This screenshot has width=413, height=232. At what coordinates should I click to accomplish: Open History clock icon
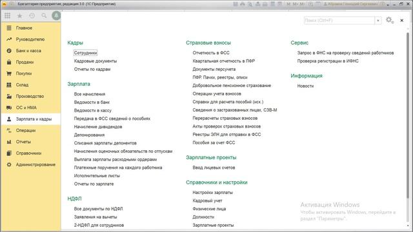pos(32,15)
